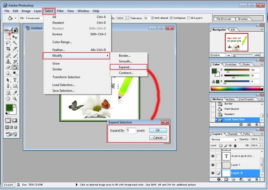Hide the text layer via eye icon
Screen dimensions: 268x190
coord(213,156)
